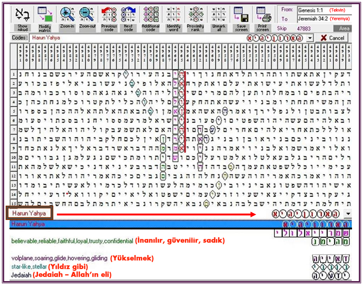
Task: Select the highlighted Harun Yahya list row
Action: (181, 224)
